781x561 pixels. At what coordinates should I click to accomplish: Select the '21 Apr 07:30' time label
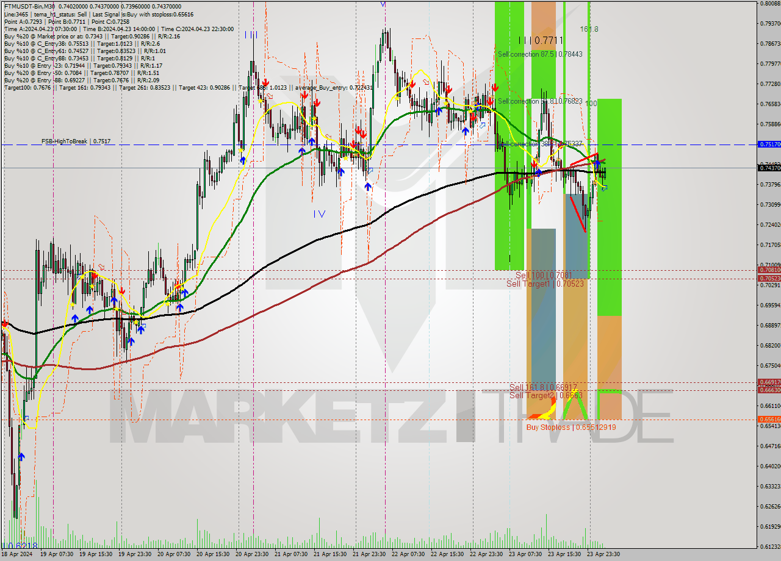coord(290,554)
